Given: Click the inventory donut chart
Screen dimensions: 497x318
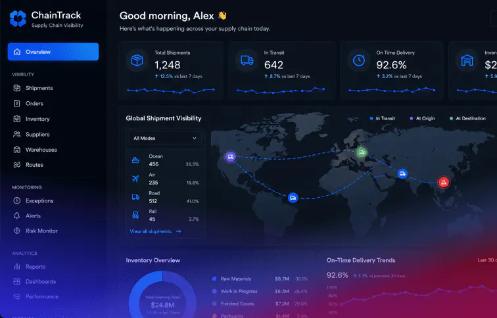Looking at the screenshot, I should tap(162, 294).
